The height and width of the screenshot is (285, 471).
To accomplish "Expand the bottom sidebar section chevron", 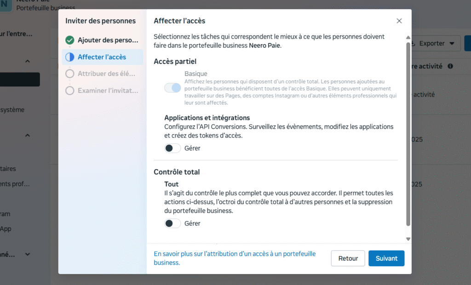I will (28, 254).
